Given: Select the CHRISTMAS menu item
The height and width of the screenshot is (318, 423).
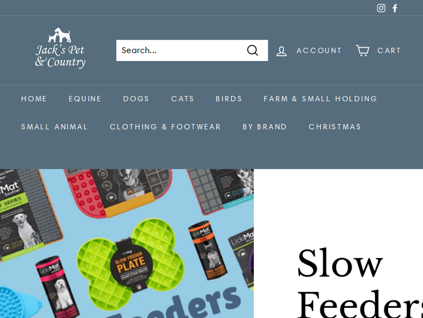Looking at the screenshot, I should click(335, 127).
